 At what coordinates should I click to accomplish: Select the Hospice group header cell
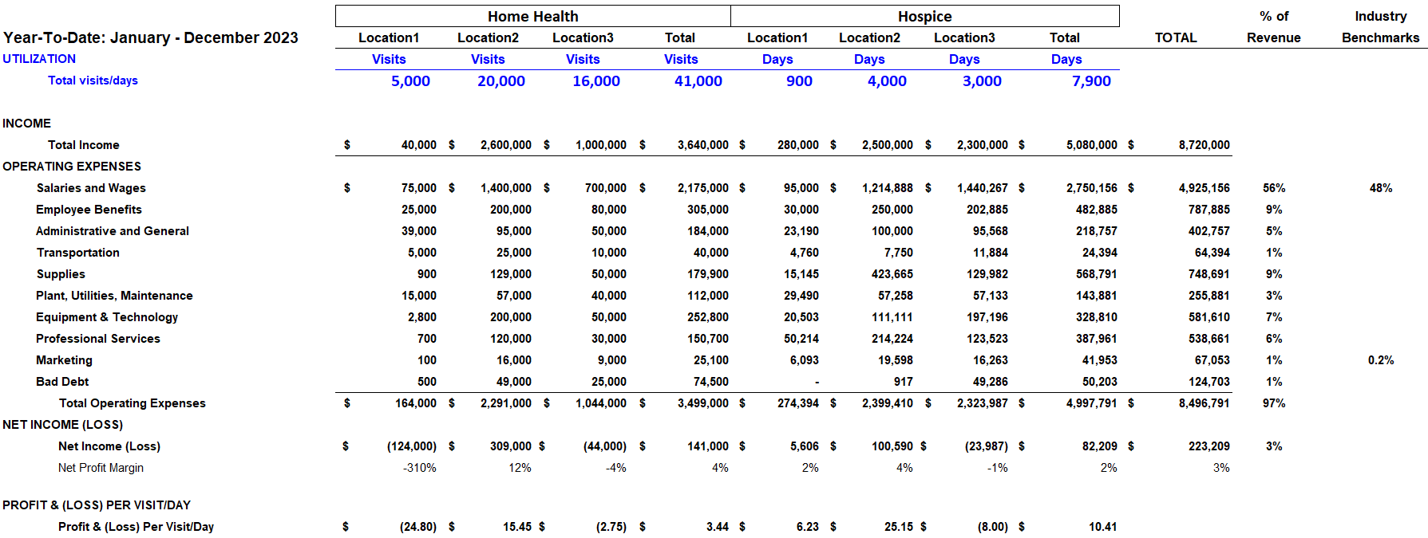(x=924, y=17)
